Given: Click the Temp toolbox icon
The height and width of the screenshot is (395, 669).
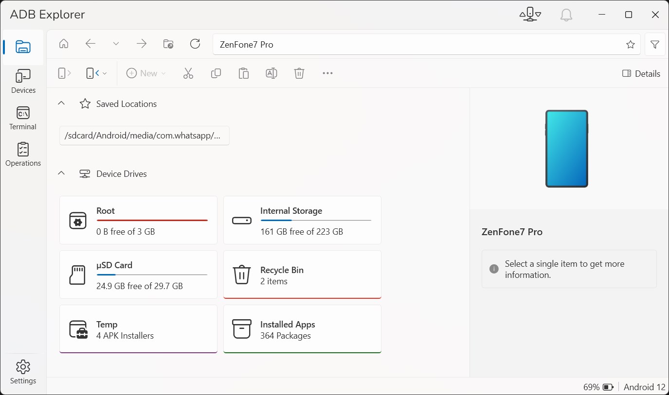Looking at the screenshot, I should [x=78, y=329].
